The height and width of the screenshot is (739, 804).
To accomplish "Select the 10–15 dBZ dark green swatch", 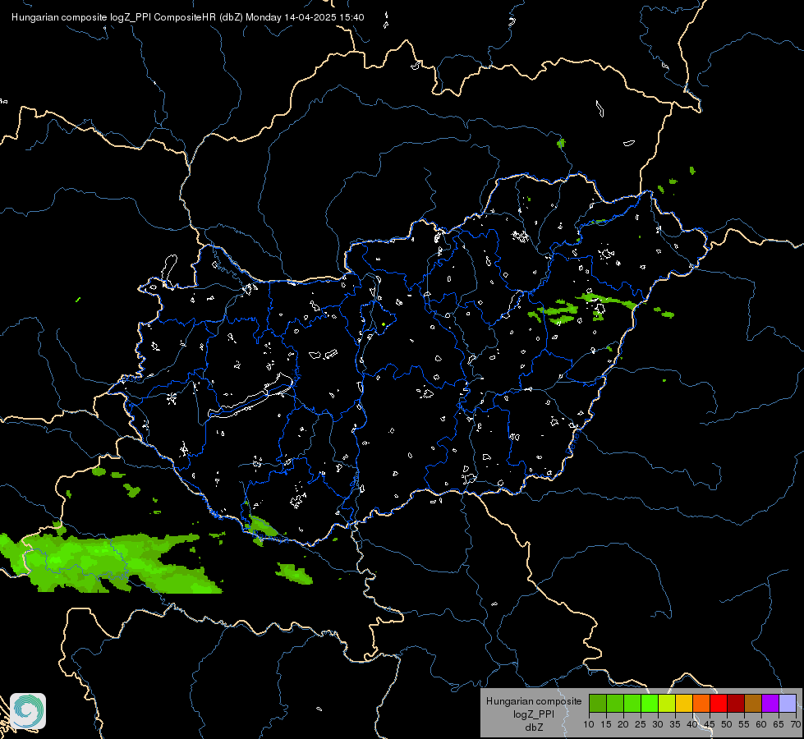I will point(598,703).
